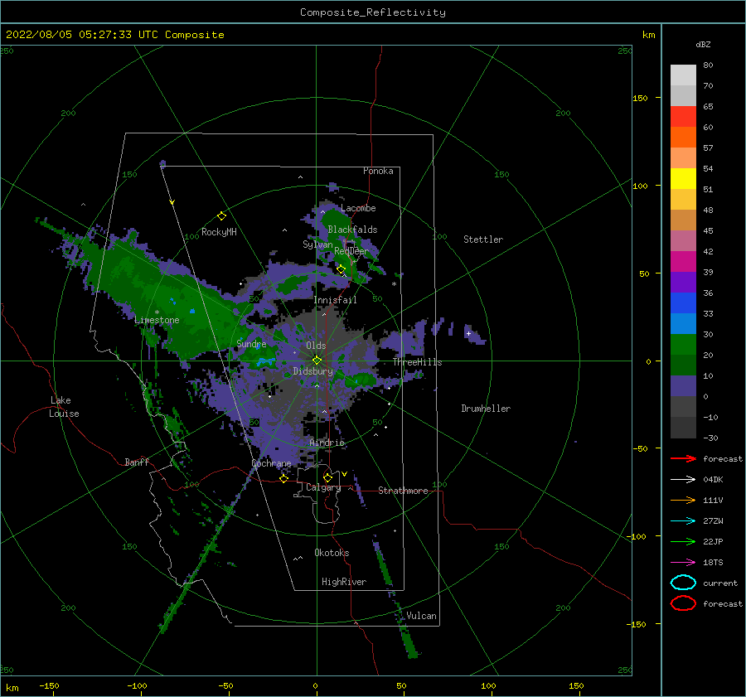Click the asterisk marker east of RedDeer
The image size is (746, 697).
pos(394,284)
